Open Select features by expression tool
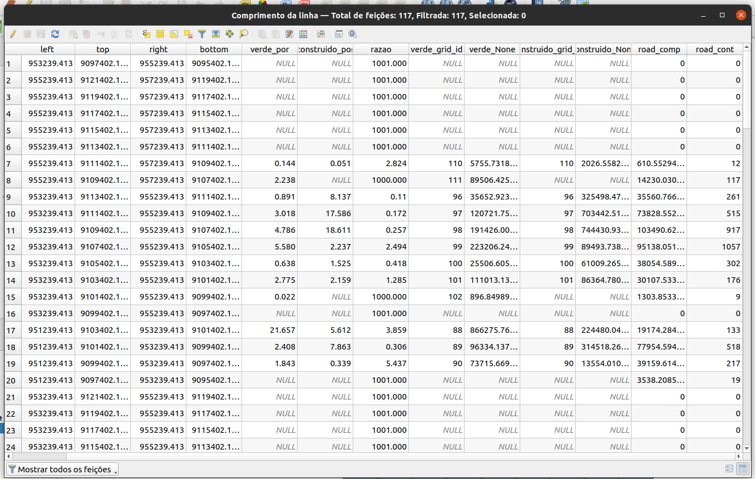The image size is (755, 479). pyautogui.click(x=146, y=34)
